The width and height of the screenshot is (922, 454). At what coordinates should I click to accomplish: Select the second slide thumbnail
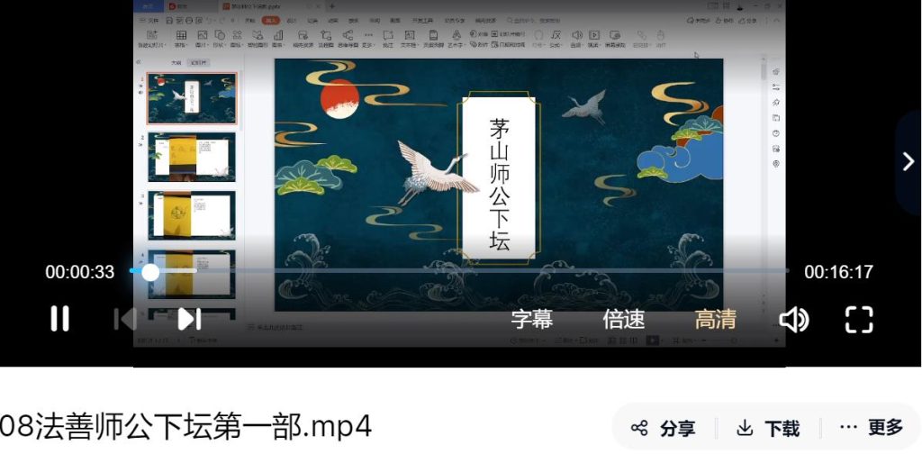[192, 158]
